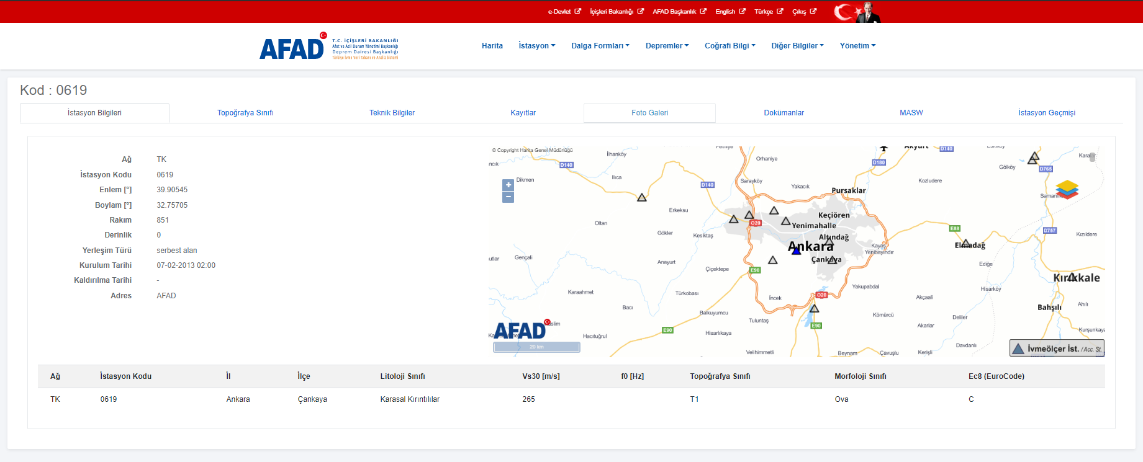The height and width of the screenshot is (462, 1143).
Task: Open the Yönetim dropdown menu
Action: [858, 46]
